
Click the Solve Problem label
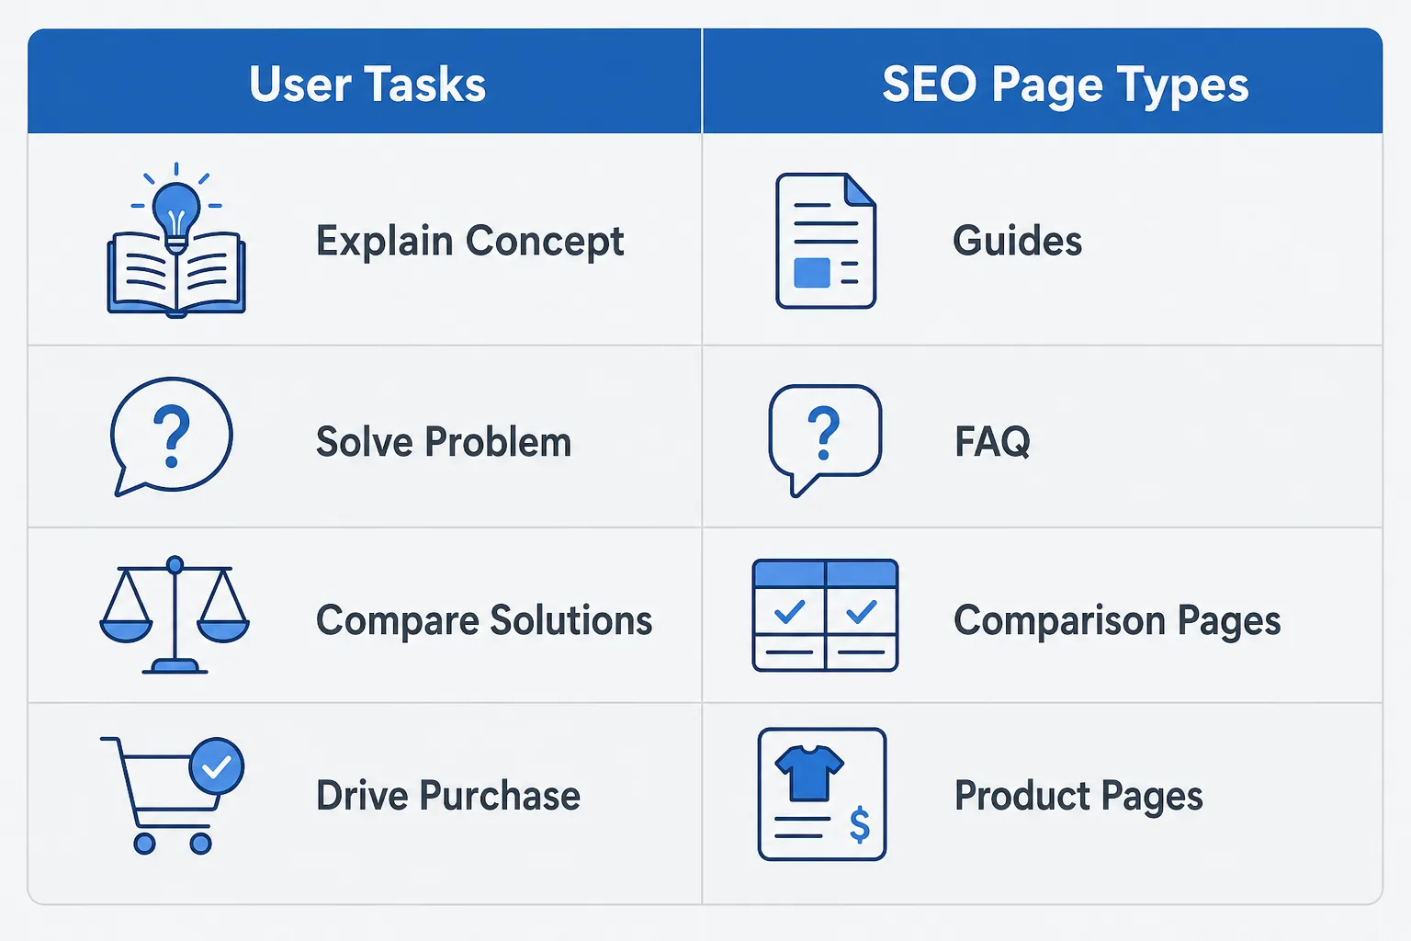(x=444, y=442)
